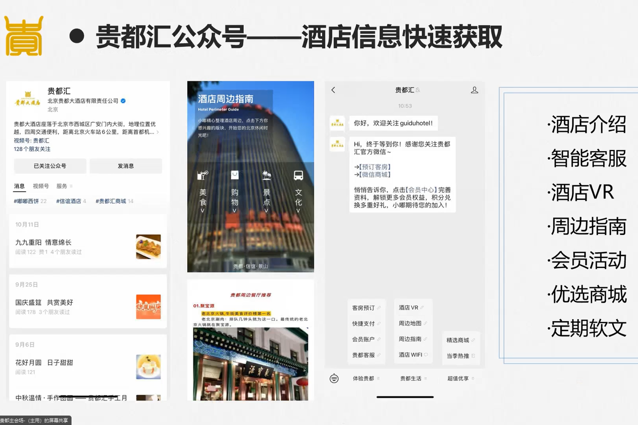
Task: Expand the 景点 section arrow
Action: [x=267, y=211]
